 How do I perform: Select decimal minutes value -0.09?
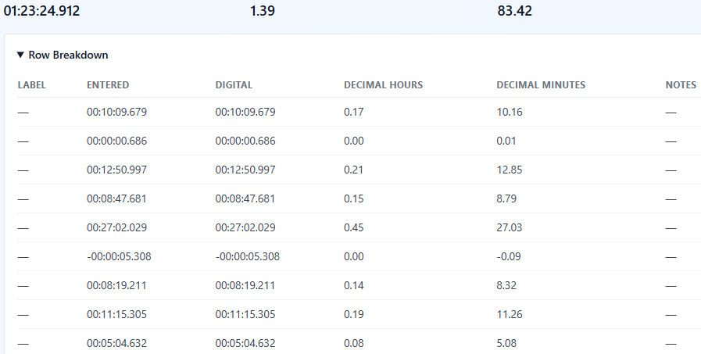coord(509,256)
